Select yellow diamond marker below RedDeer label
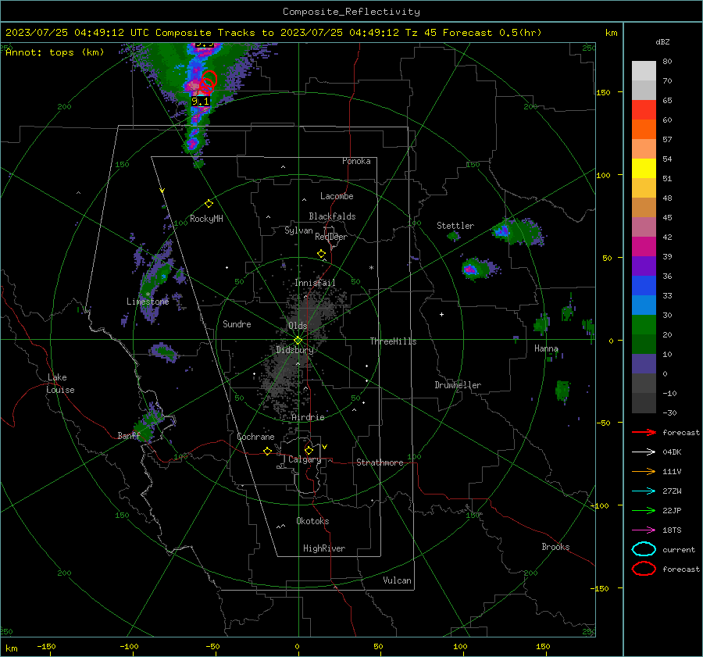The height and width of the screenshot is (657, 703). [x=321, y=254]
